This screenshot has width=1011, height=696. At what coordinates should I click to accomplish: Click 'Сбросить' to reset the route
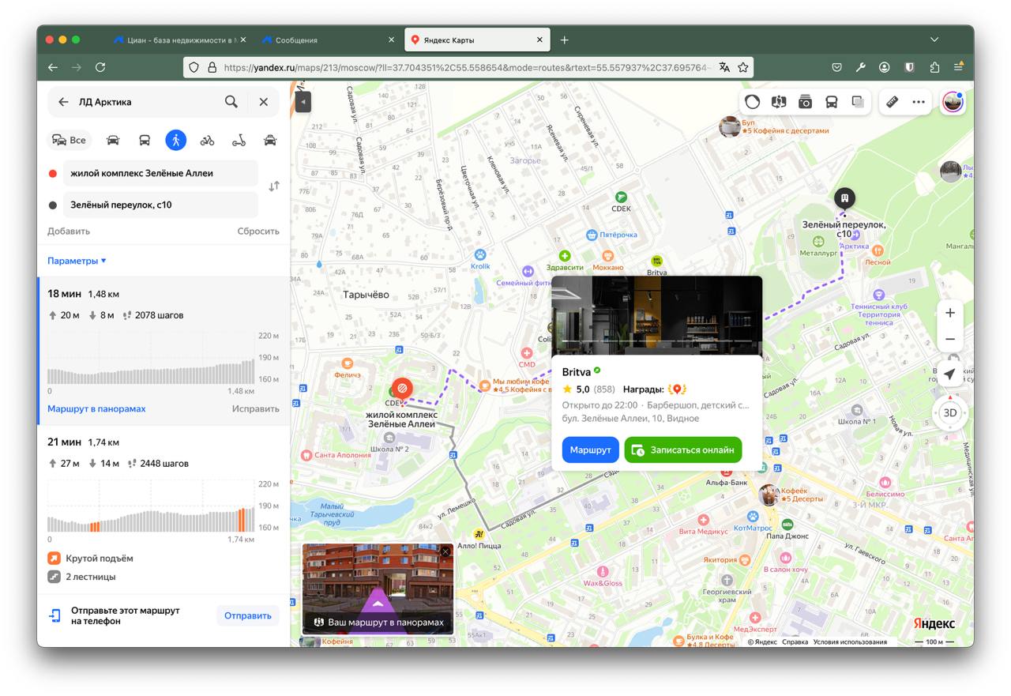[258, 231]
